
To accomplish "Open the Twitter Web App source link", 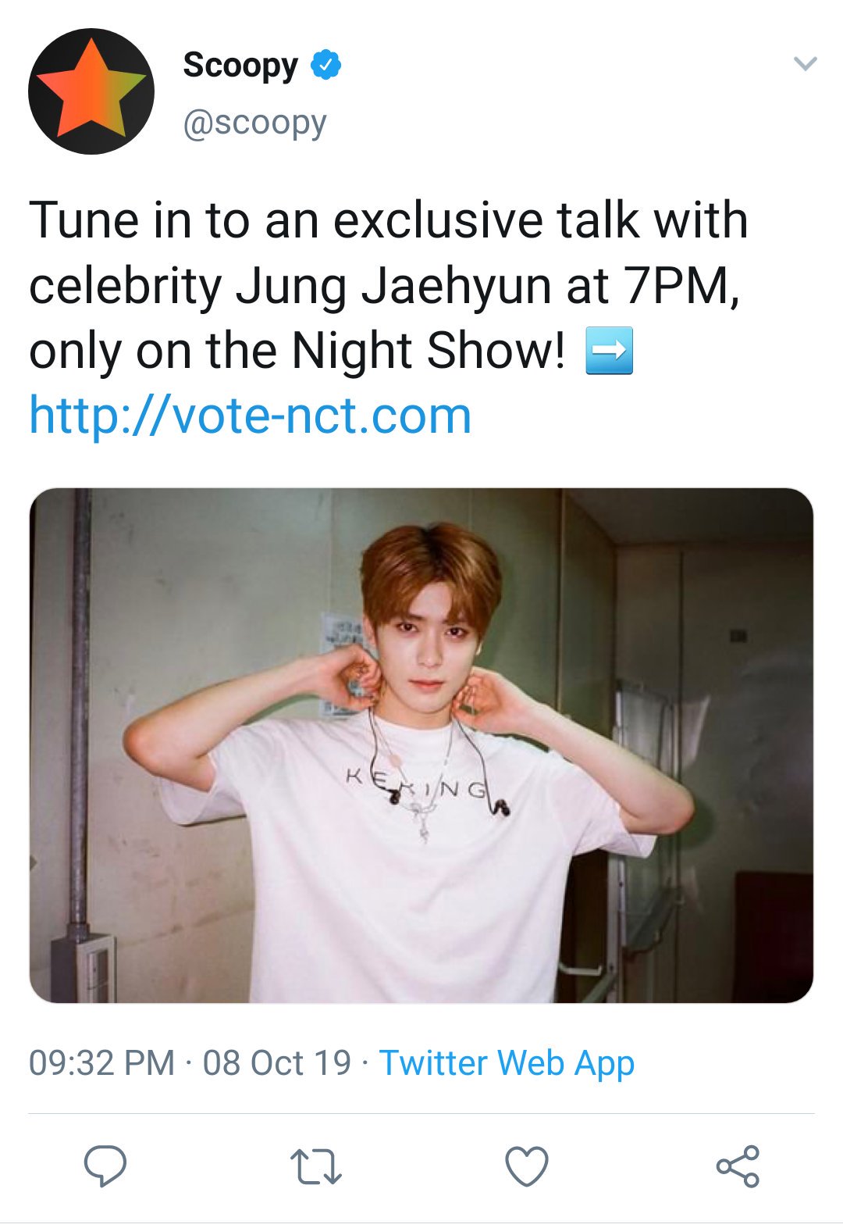I will point(507,1063).
